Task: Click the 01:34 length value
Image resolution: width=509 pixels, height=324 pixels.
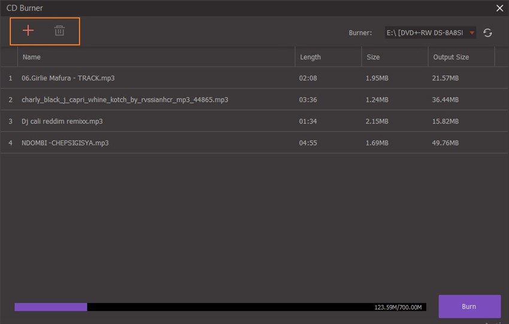Action: pos(308,122)
